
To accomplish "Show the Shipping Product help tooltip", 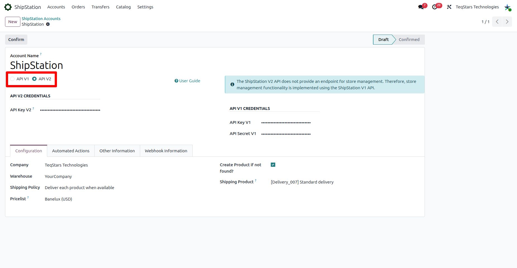I will point(255,180).
